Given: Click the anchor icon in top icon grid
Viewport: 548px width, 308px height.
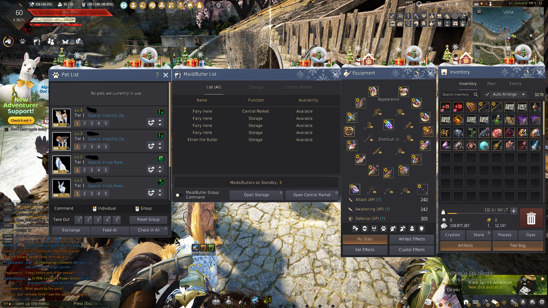Looking at the screenshot, I should coord(447,24).
